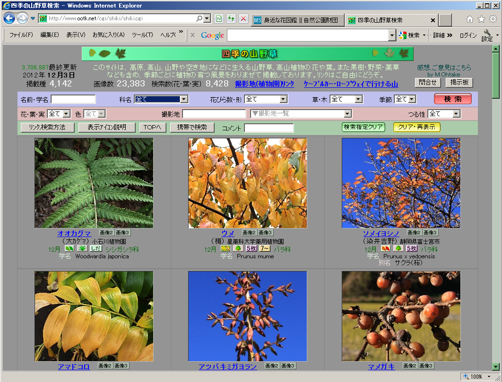The height and width of the screenshot is (382, 502).
Task: Click the 5枚 petal icon under ウメ
Action: pyautogui.click(x=251, y=248)
